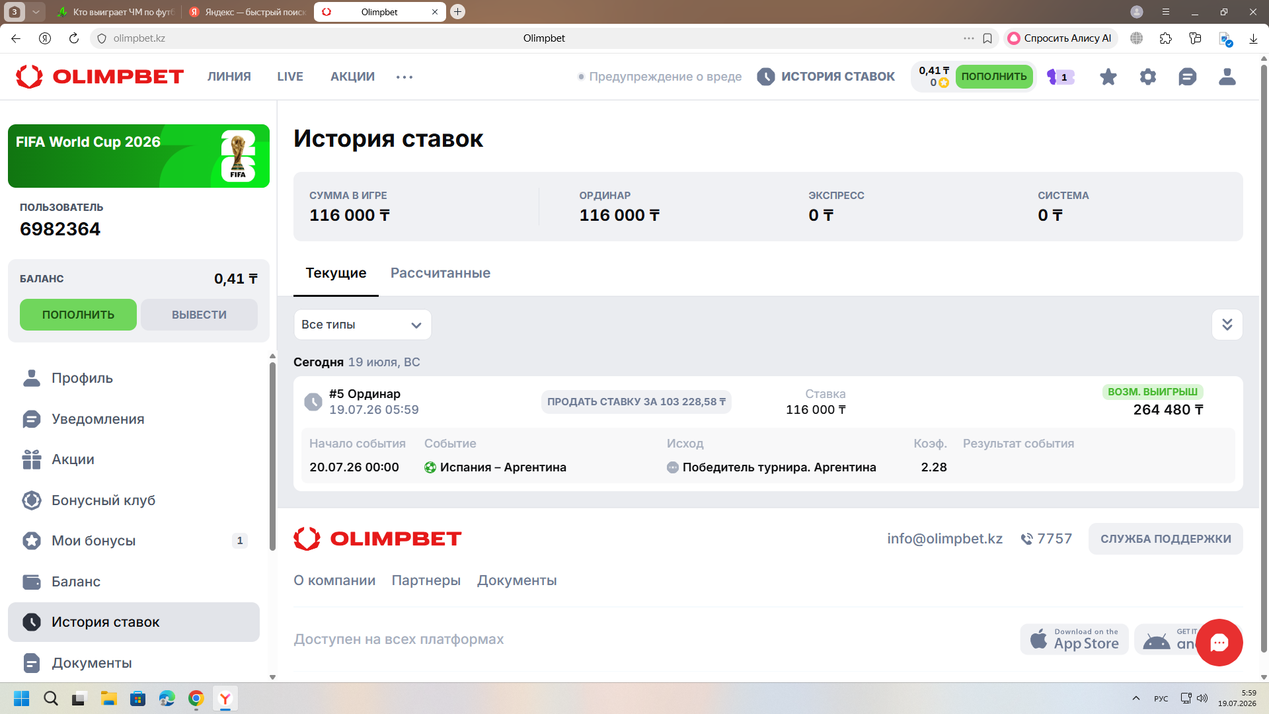Open File Explorer from the taskbar
This screenshot has width=1269, height=714.
pos(109,698)
